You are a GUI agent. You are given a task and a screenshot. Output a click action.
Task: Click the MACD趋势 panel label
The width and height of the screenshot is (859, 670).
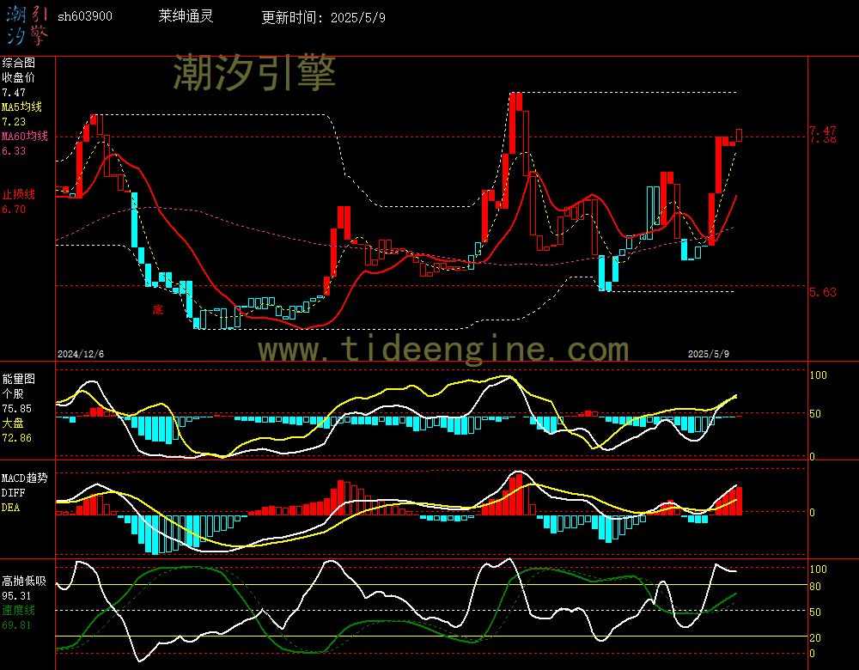point(25,478)
